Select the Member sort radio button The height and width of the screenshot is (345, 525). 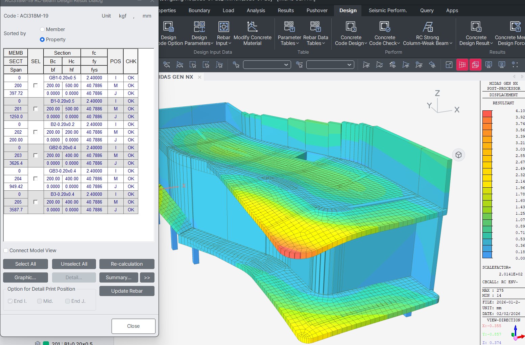pos(42,29)
